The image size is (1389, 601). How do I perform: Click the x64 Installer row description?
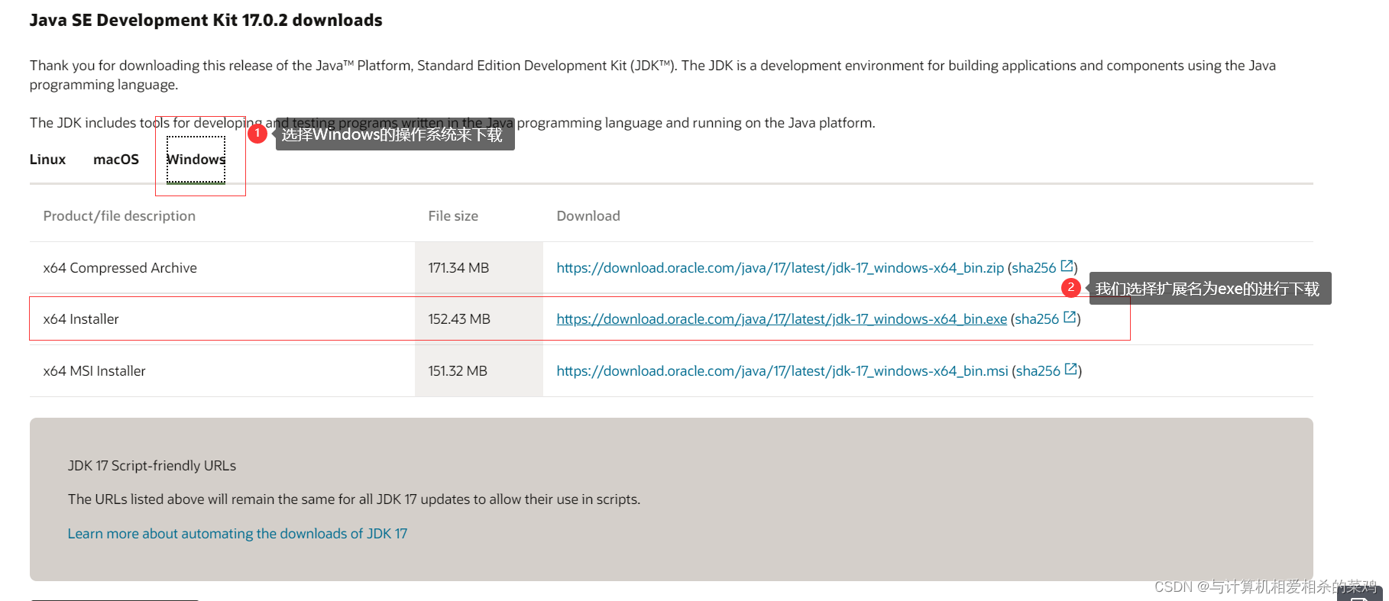81,319
